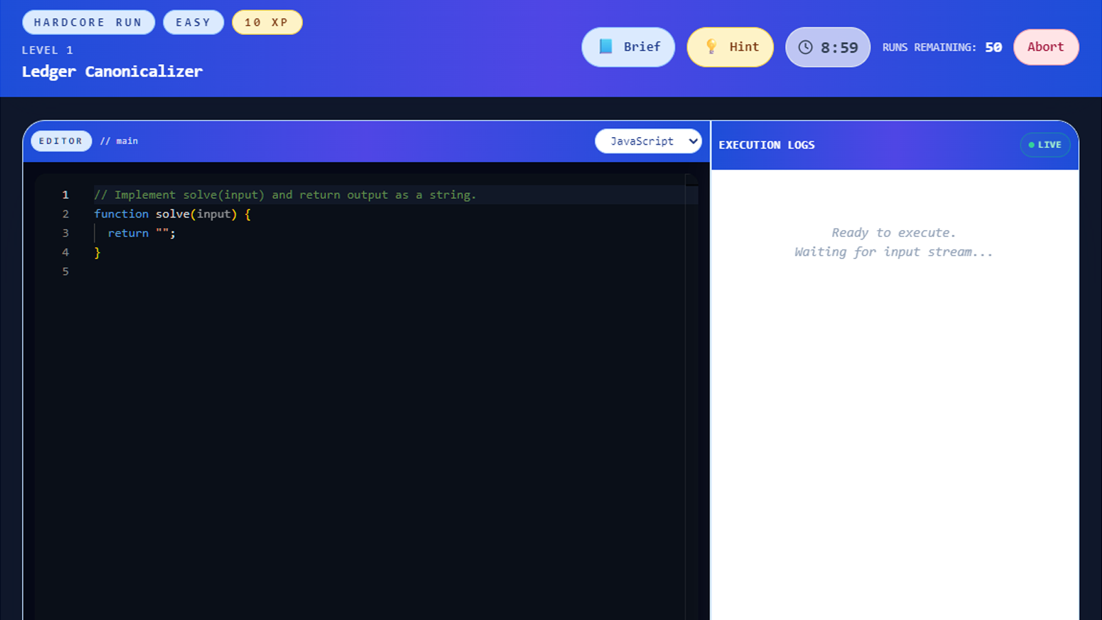Image resolution: width=1102 pixels, height=620 pixels.
Task: Switch to the main file tab
Action: tap(119, 141)
